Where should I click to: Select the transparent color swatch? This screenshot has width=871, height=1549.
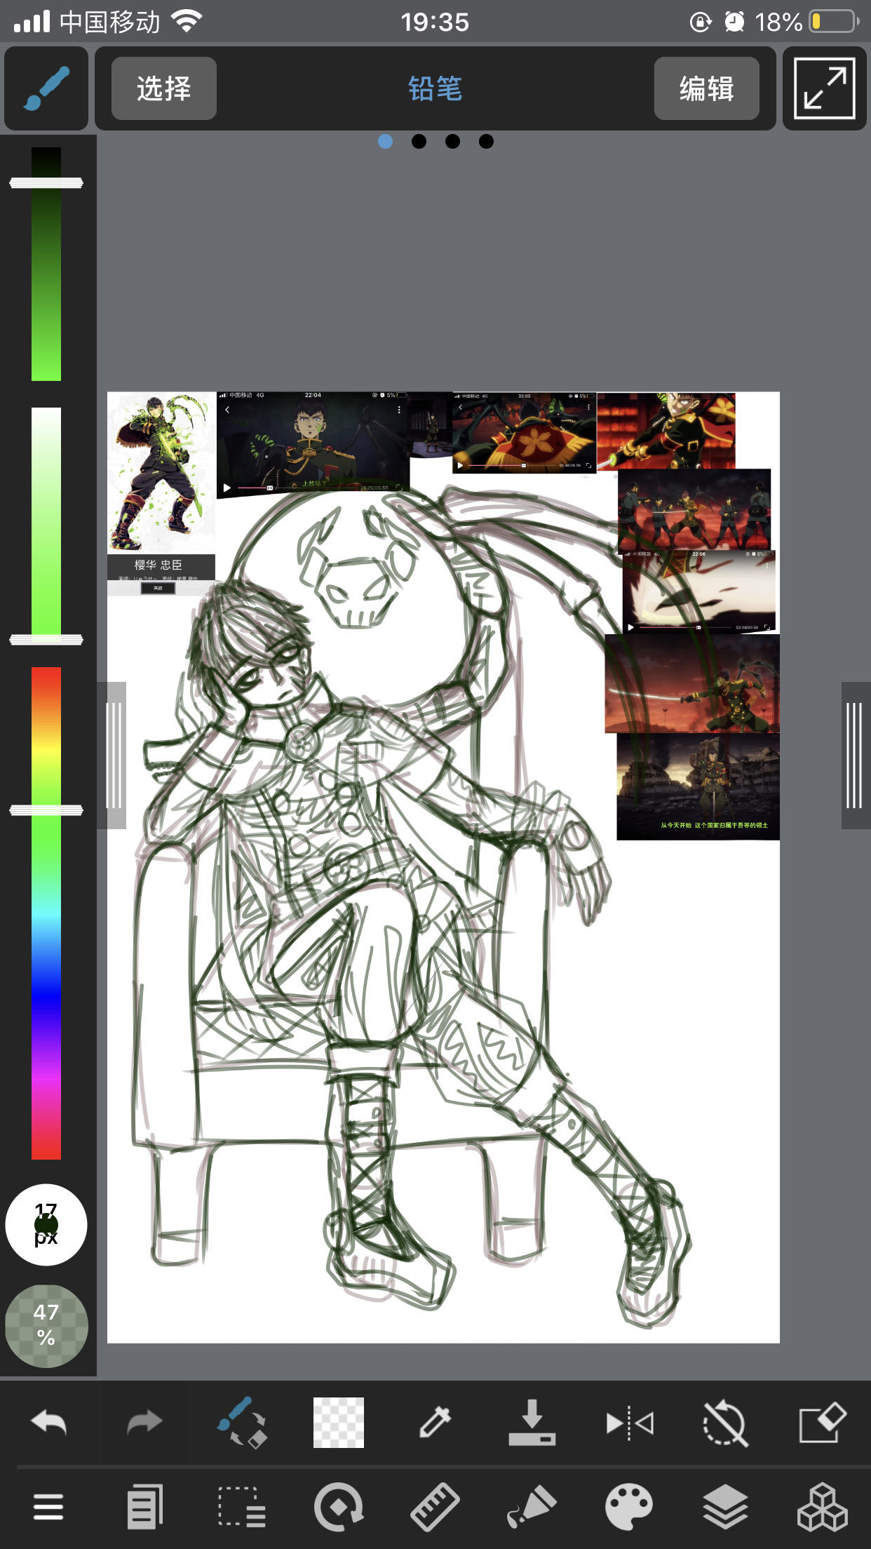338,1423
